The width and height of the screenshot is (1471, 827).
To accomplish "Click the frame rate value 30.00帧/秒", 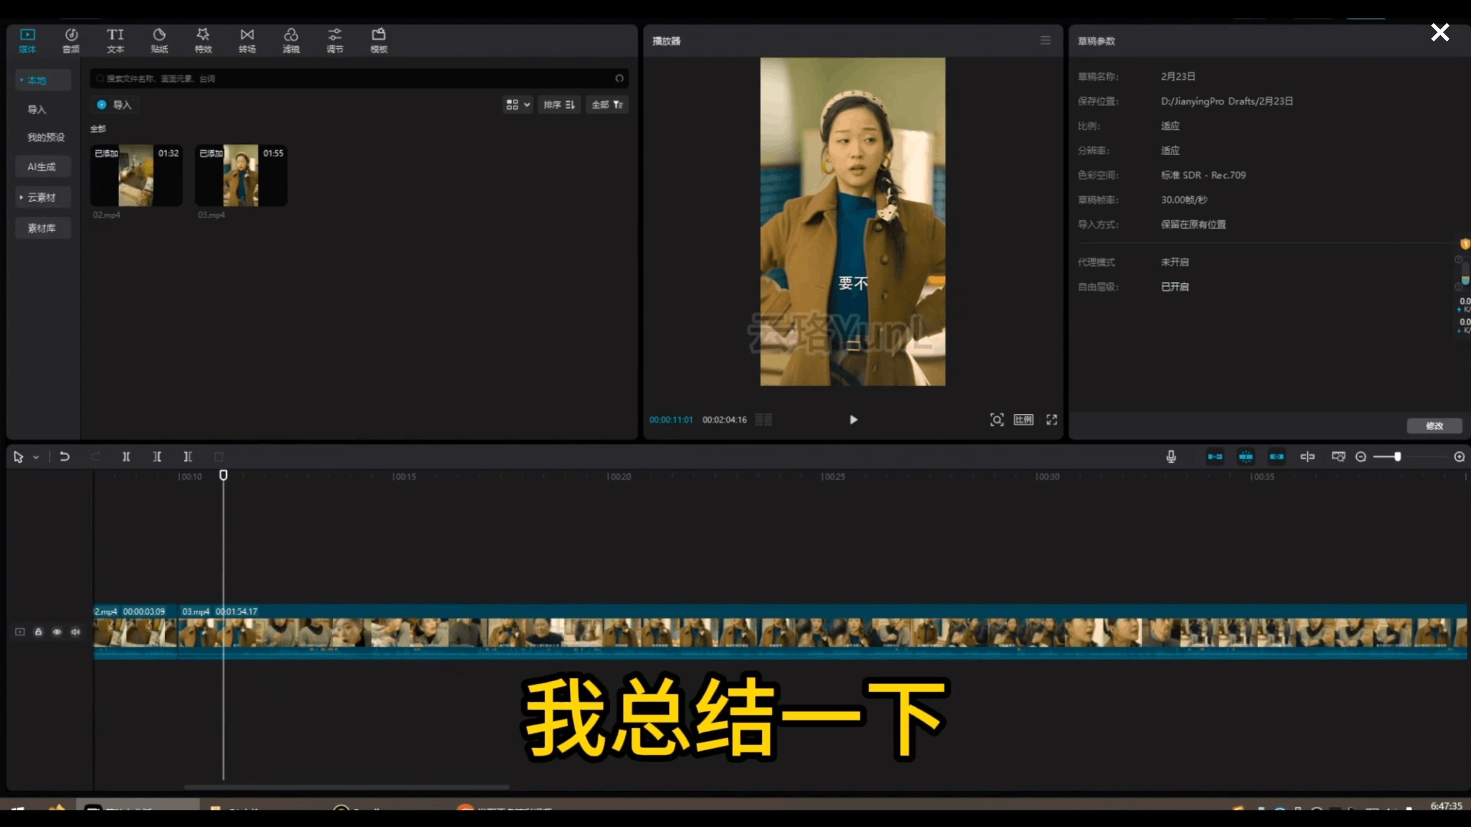I will point(1184,200).
